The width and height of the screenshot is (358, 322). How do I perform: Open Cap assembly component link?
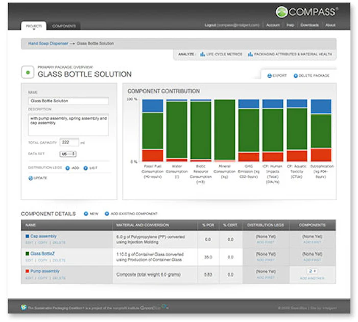tap(43, 236)
